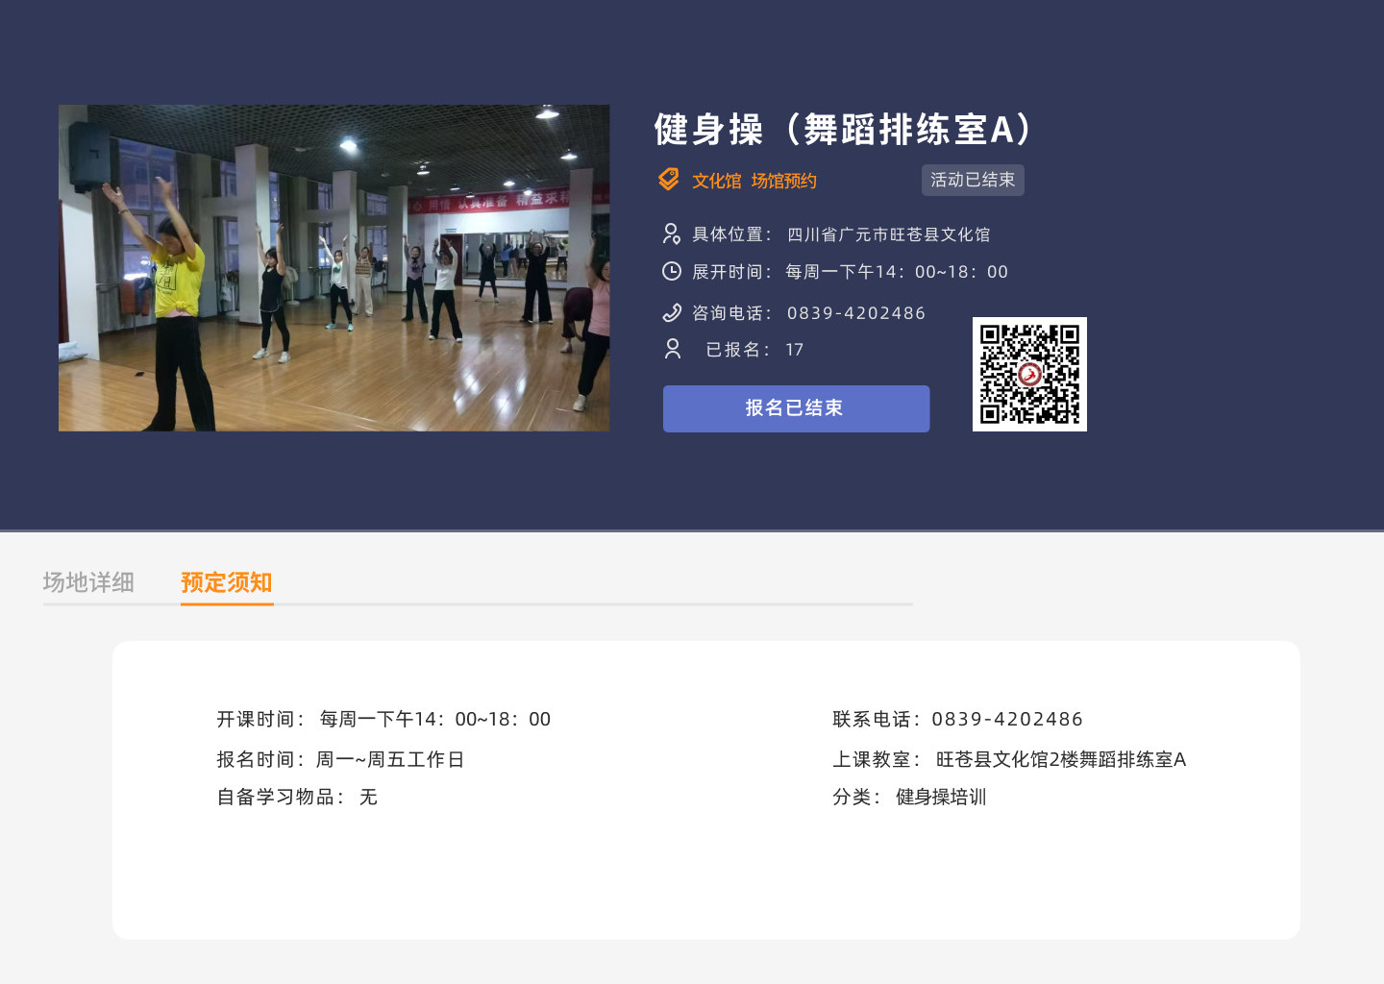Click the header phone number 0839-4202486

(x=856, y=313)
